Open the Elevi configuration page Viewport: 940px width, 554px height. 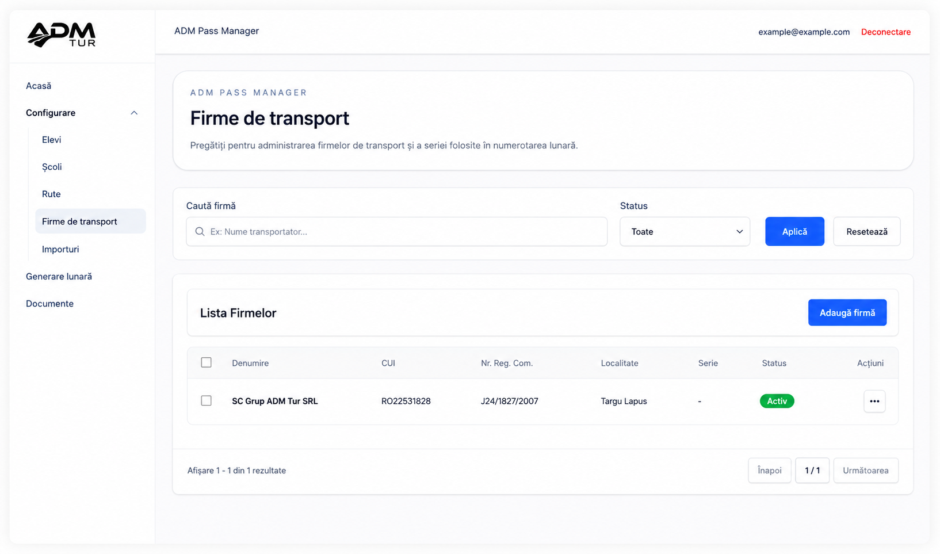pyautogui.click(x=51, y=140)
